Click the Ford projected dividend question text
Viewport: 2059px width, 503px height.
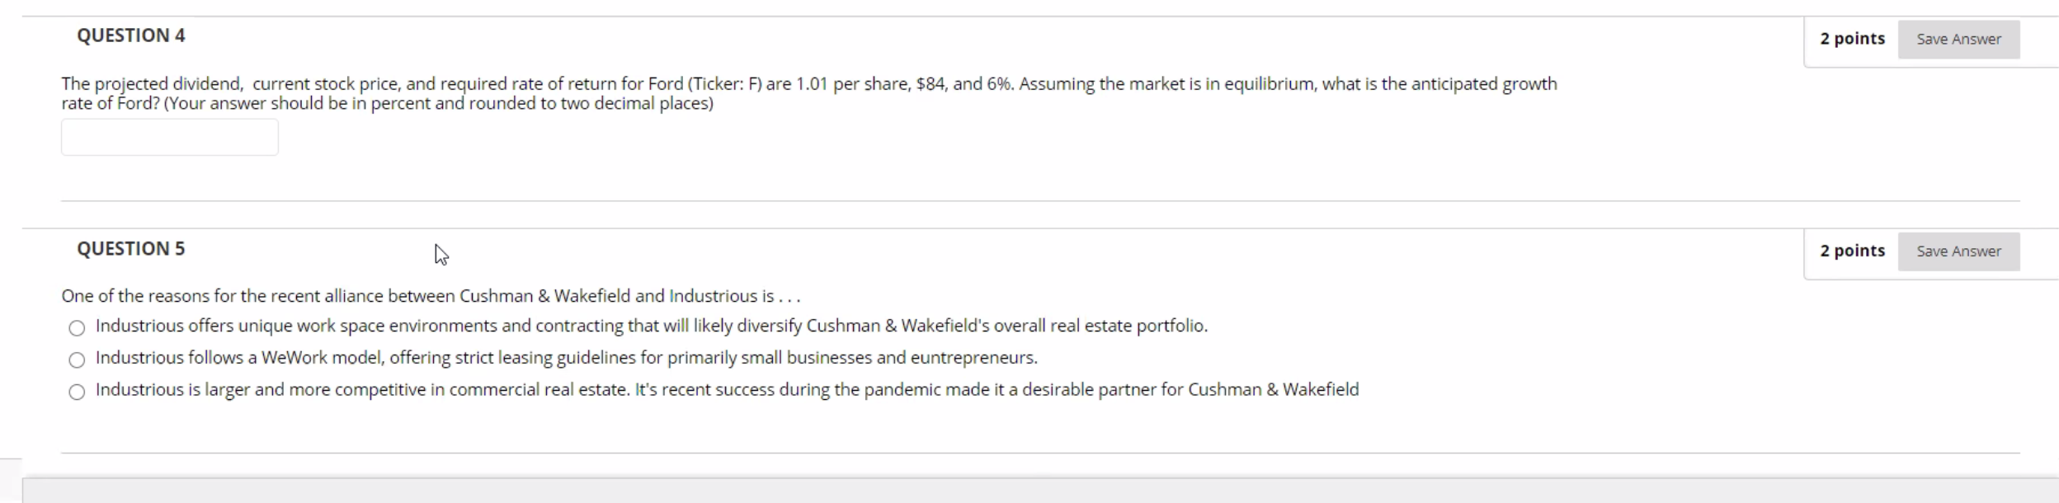pos(809,93)
